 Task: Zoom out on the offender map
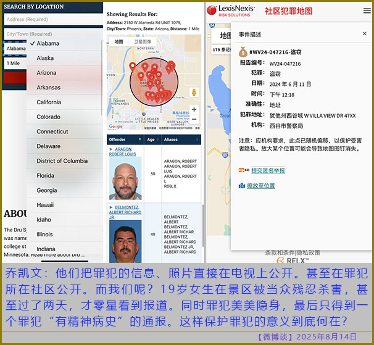[x=194, y=120]
